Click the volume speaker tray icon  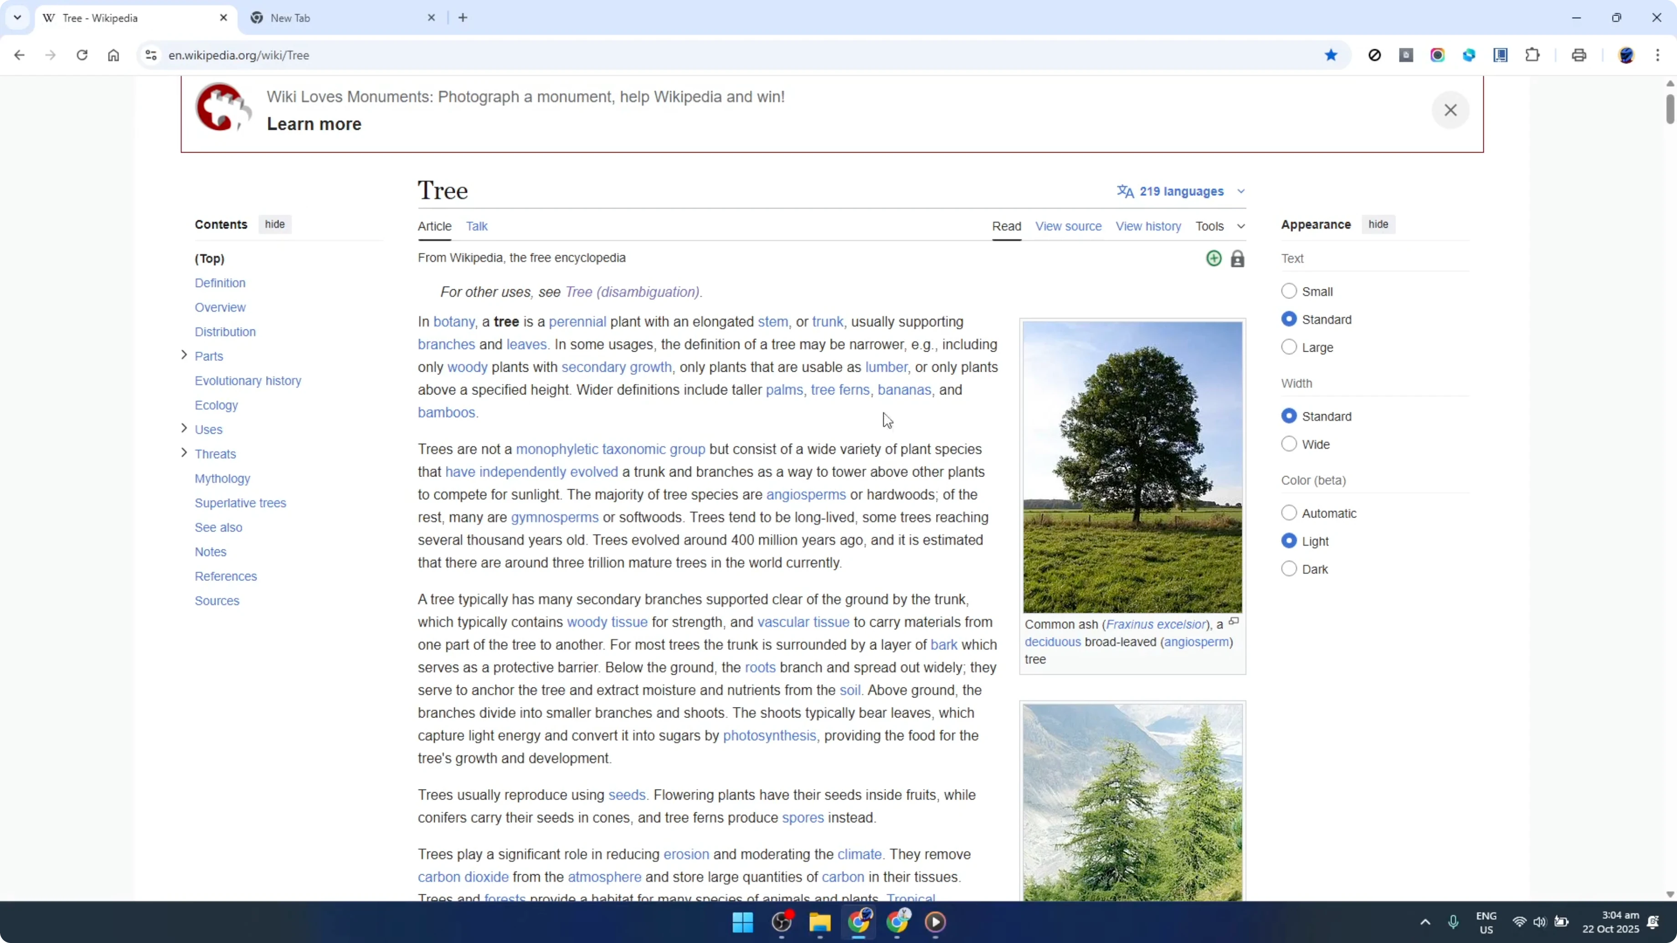1540,922
